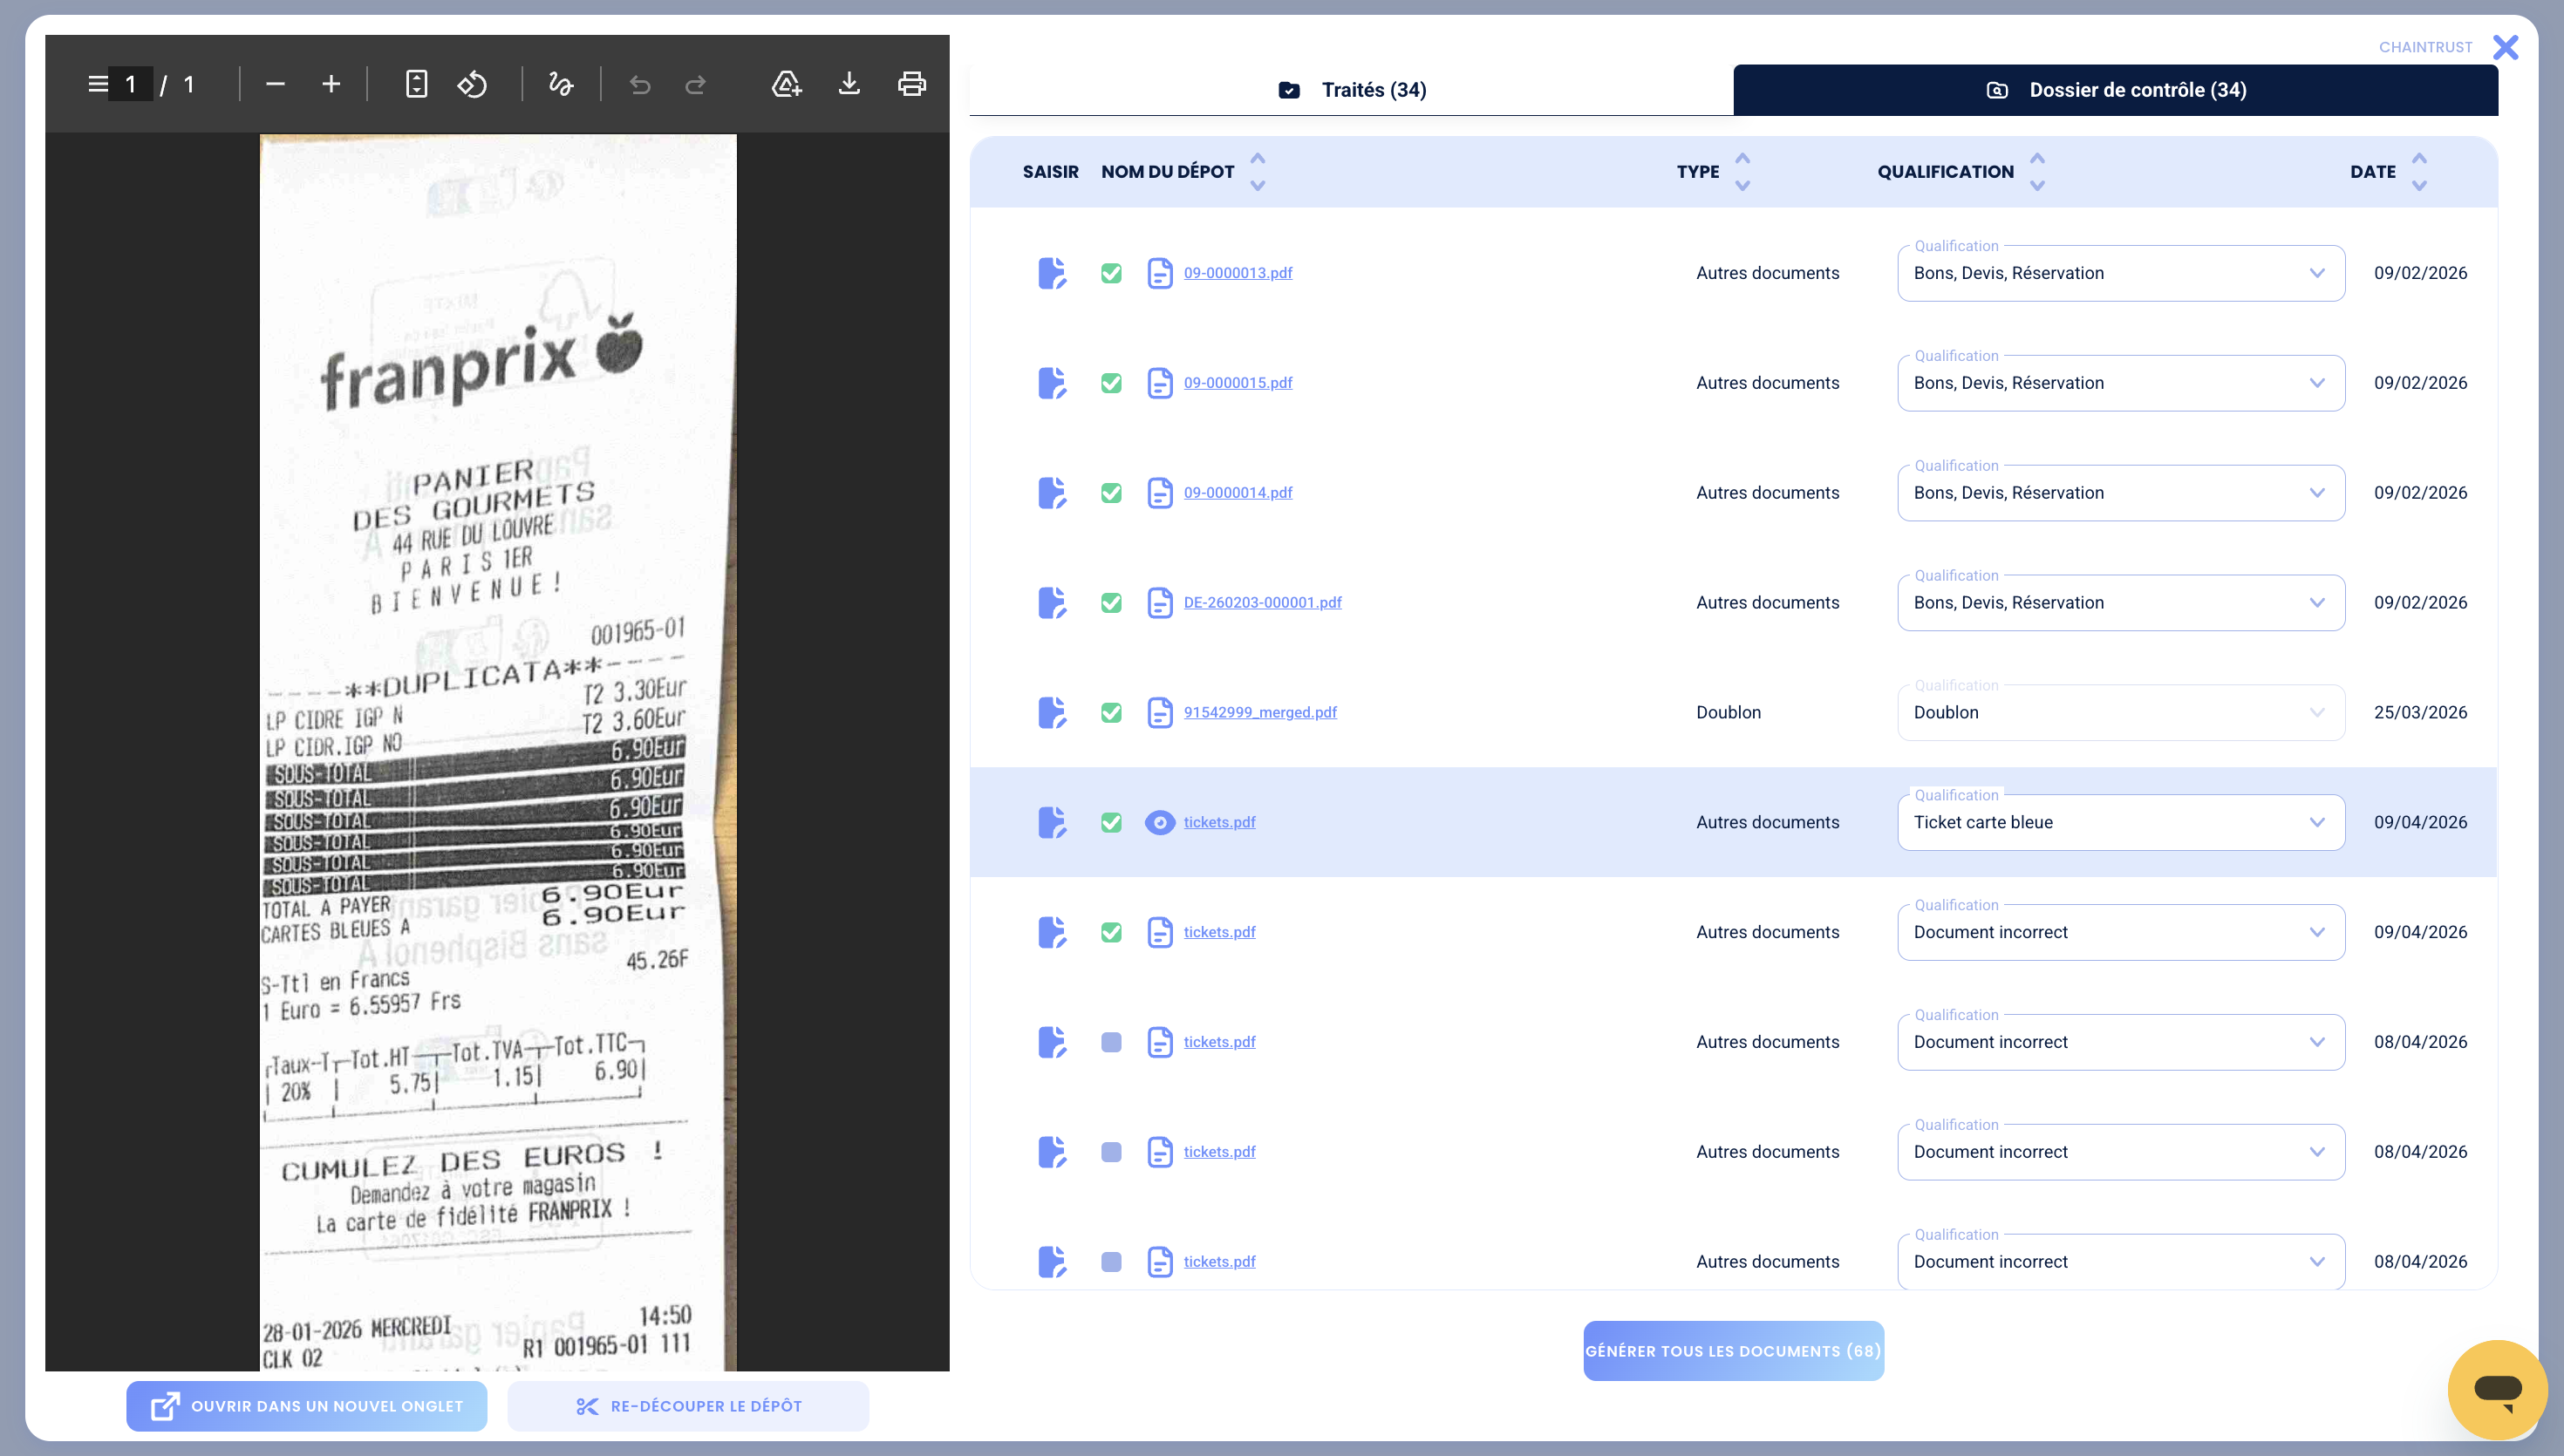Uncheck the checkbox for 09-0000013.pdf
This screenshot has width=2564, height=1456.
point(1111,273)
